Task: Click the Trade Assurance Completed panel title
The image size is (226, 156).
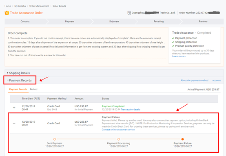Action: click(x=192, y=33)
